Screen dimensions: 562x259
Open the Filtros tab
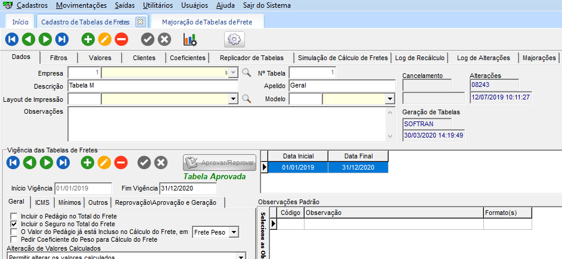click(x=59, y=58)
